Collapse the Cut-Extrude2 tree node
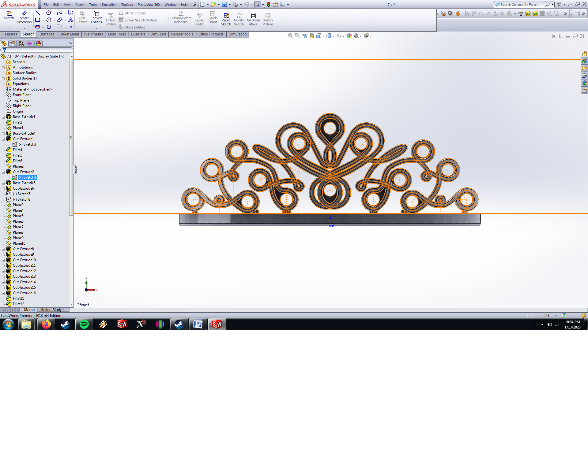 click(x=3, y=172)
